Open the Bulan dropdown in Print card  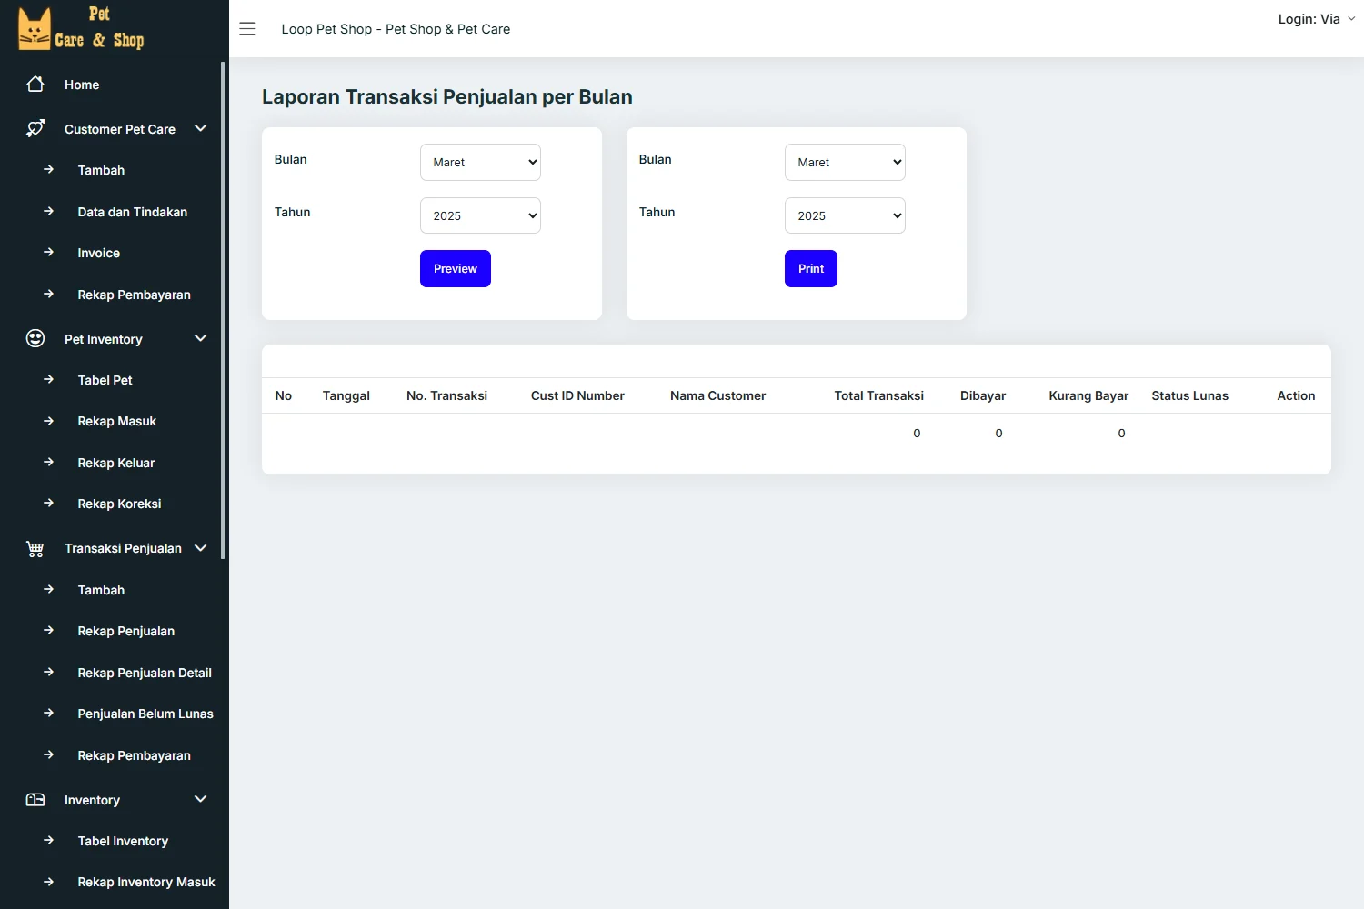pyautogui.click(x=845, y=162)
